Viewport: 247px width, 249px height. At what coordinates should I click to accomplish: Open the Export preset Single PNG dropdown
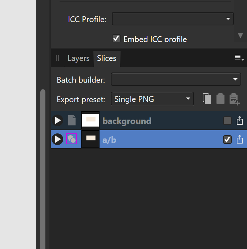tap(152, 99)
